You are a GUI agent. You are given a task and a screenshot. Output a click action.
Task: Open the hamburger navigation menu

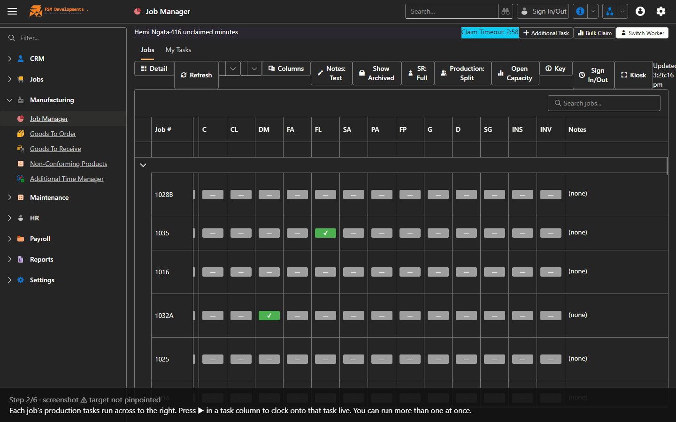click(x=12, y=11)
